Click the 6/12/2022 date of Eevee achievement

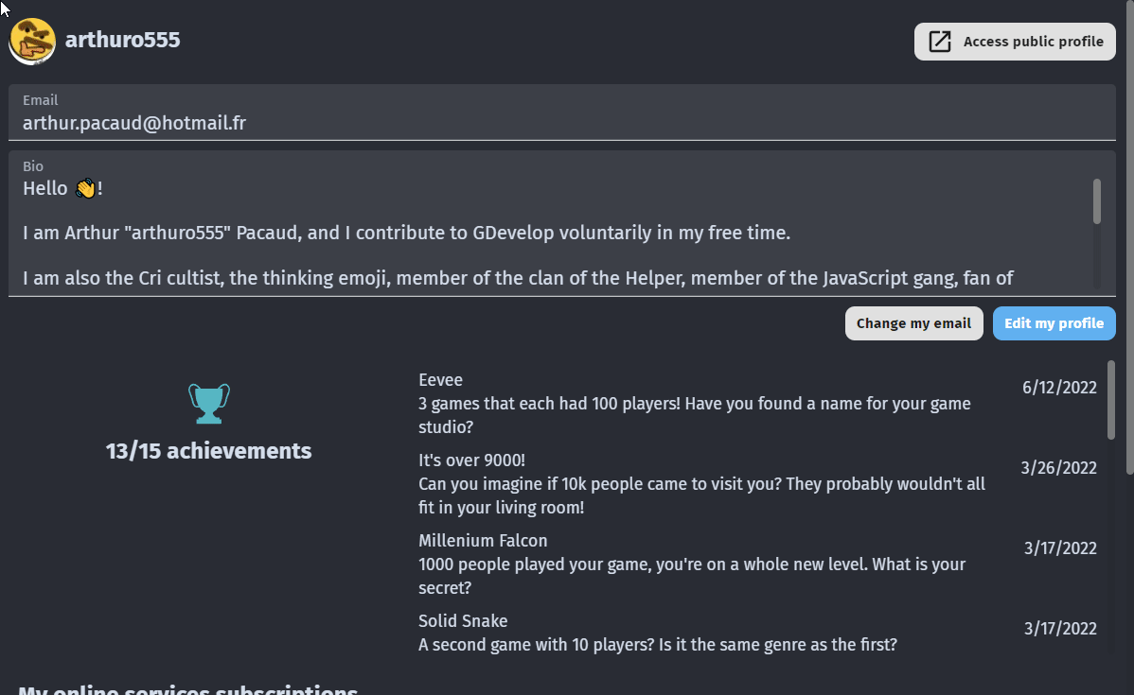(1059, 387)
